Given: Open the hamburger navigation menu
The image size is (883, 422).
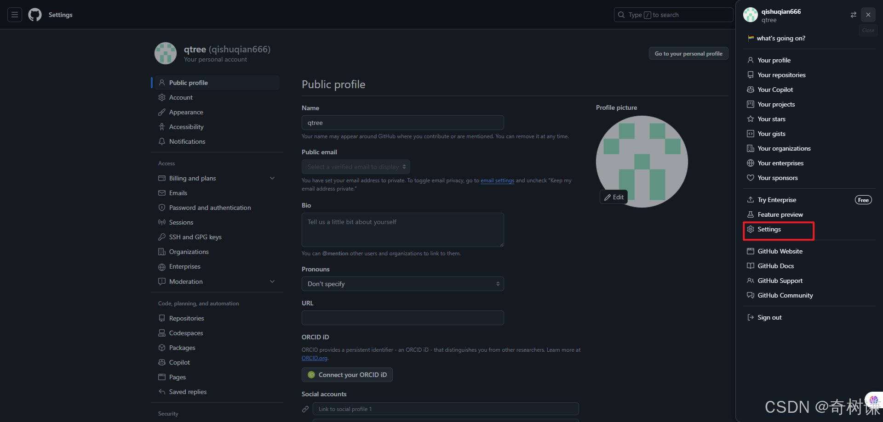Looking at the screenshot, I should (x=15, y=15).
